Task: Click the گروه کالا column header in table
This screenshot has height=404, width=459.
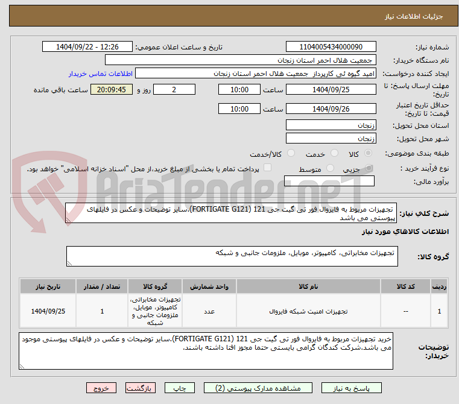Action: coord(155,286)
